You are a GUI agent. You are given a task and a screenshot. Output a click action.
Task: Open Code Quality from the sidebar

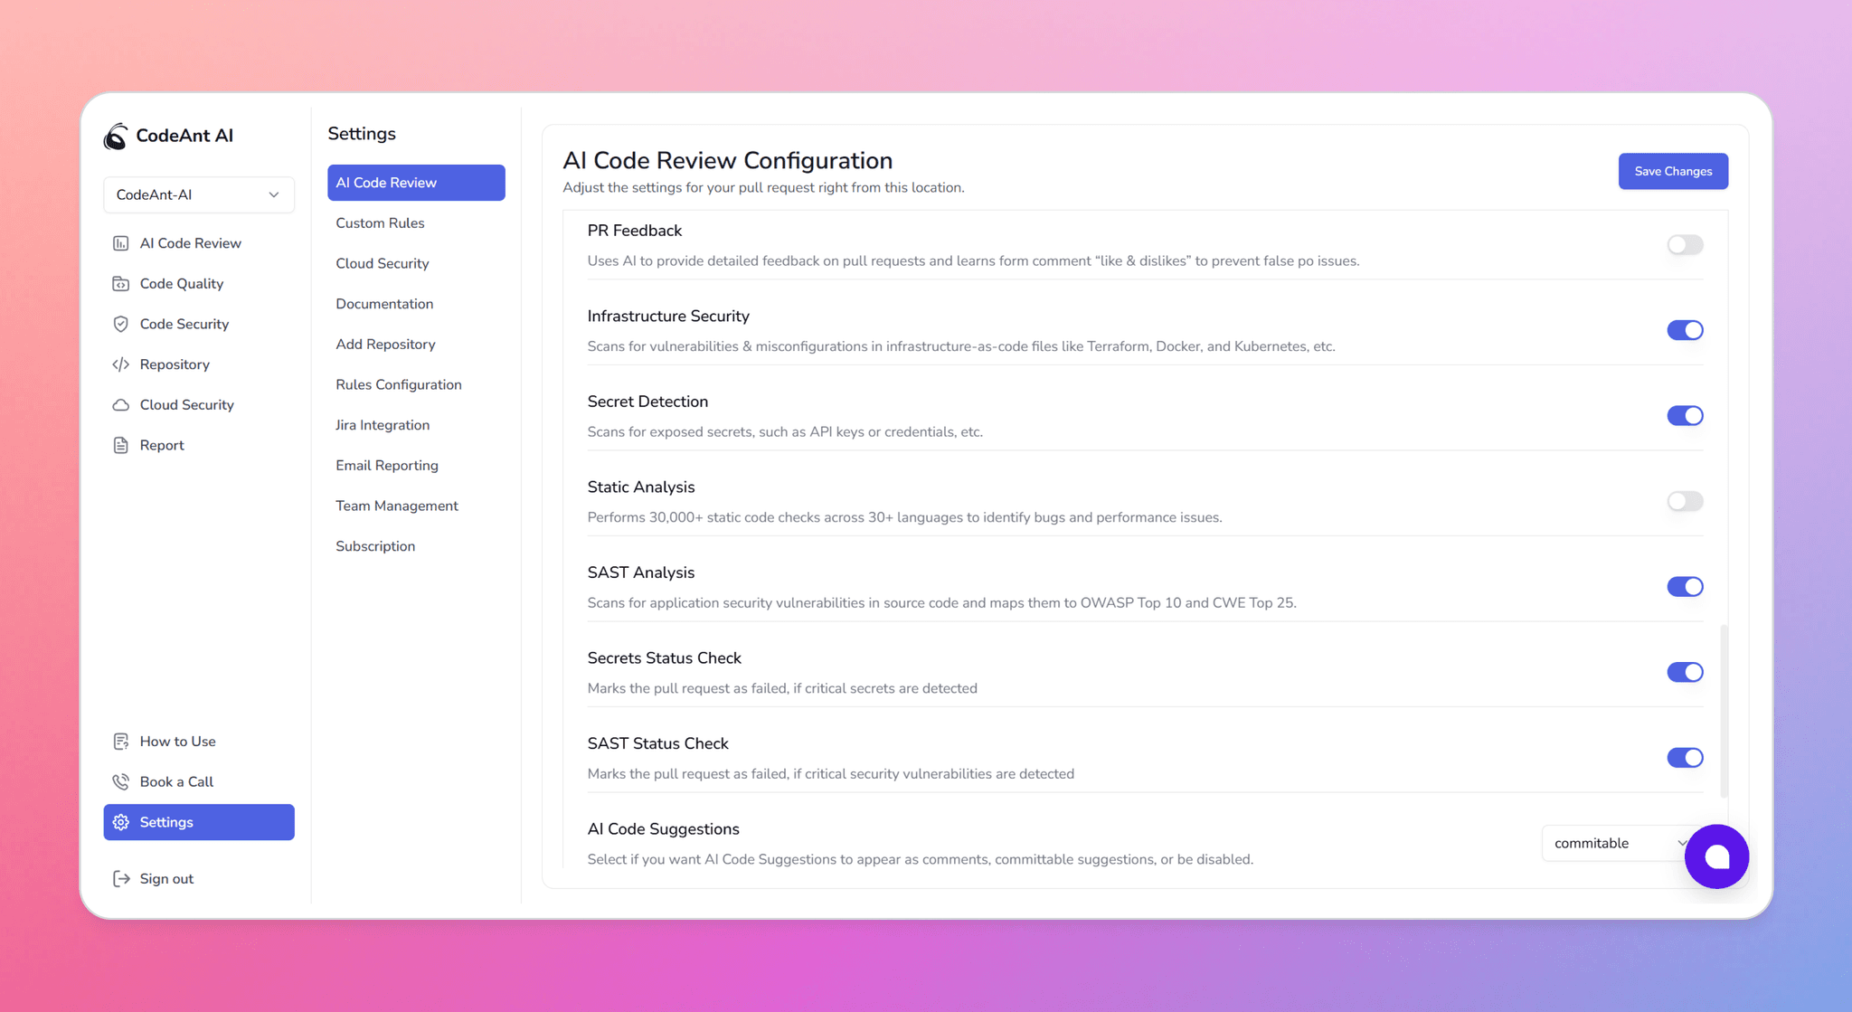pyautogui.click(x=181, y=283)
